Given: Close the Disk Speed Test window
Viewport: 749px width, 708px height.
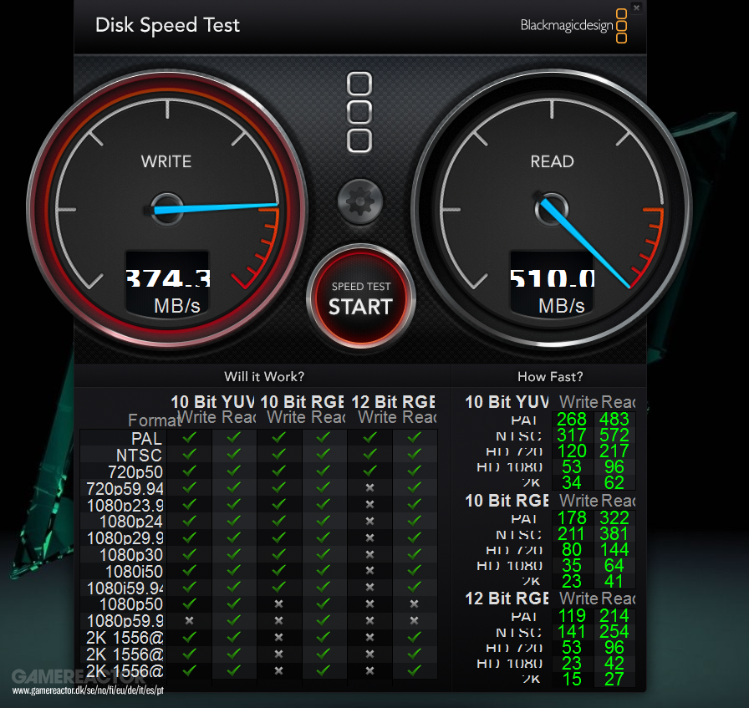Looking at the screenshot, I should click(636, 8).
